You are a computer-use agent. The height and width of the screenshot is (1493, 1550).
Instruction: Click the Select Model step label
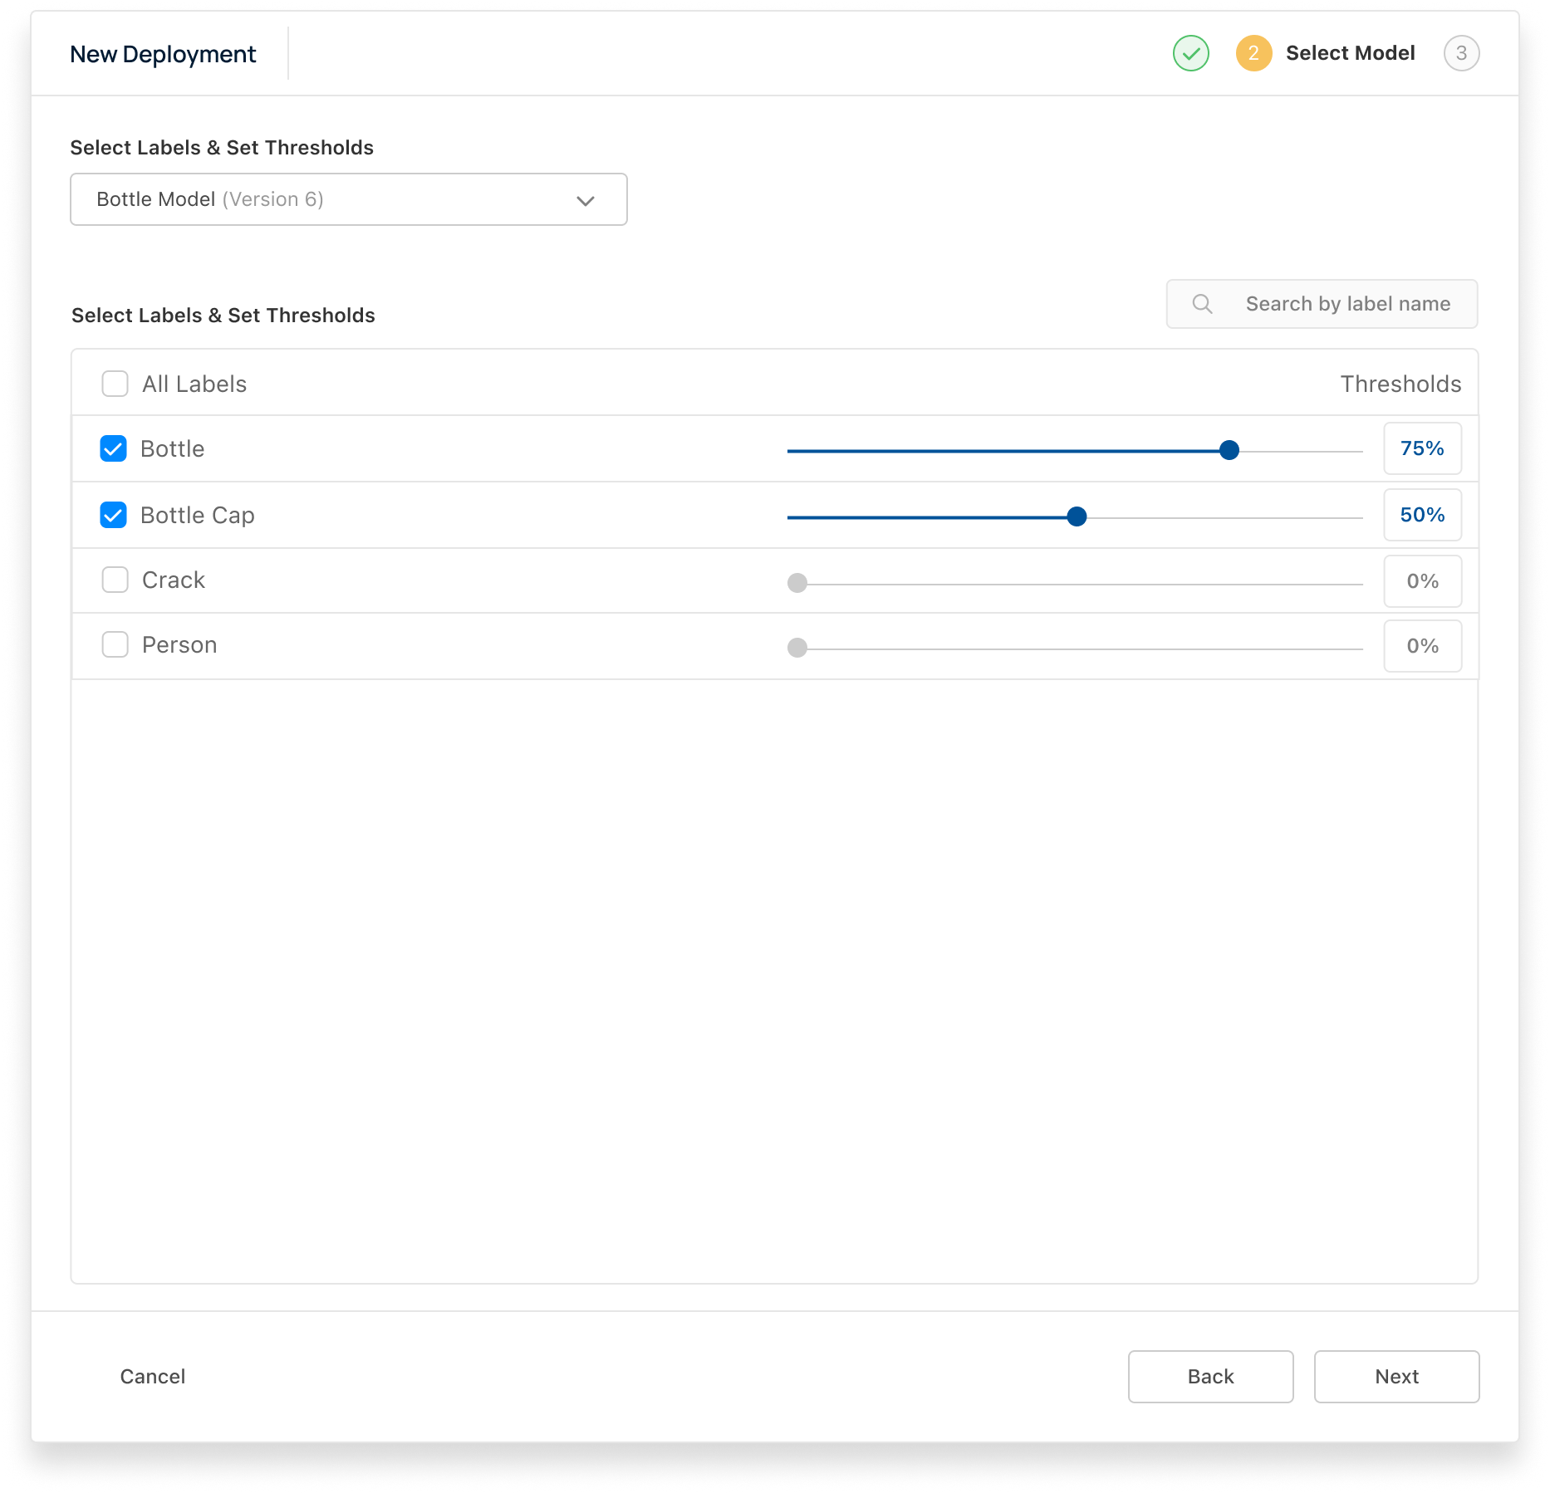[1350, 53]
